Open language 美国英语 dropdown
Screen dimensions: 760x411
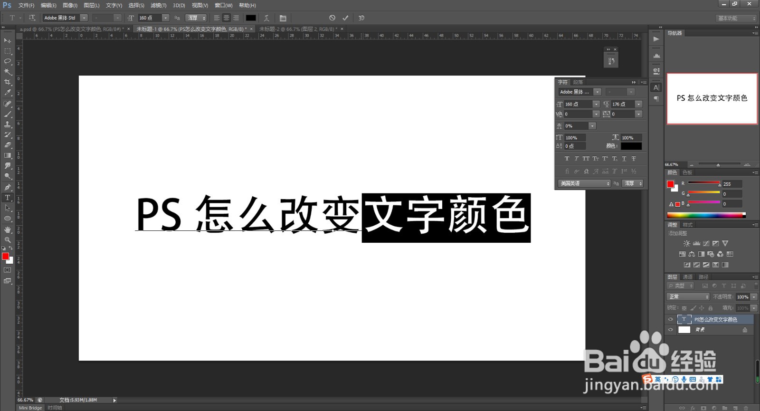[x=585, y=183]
